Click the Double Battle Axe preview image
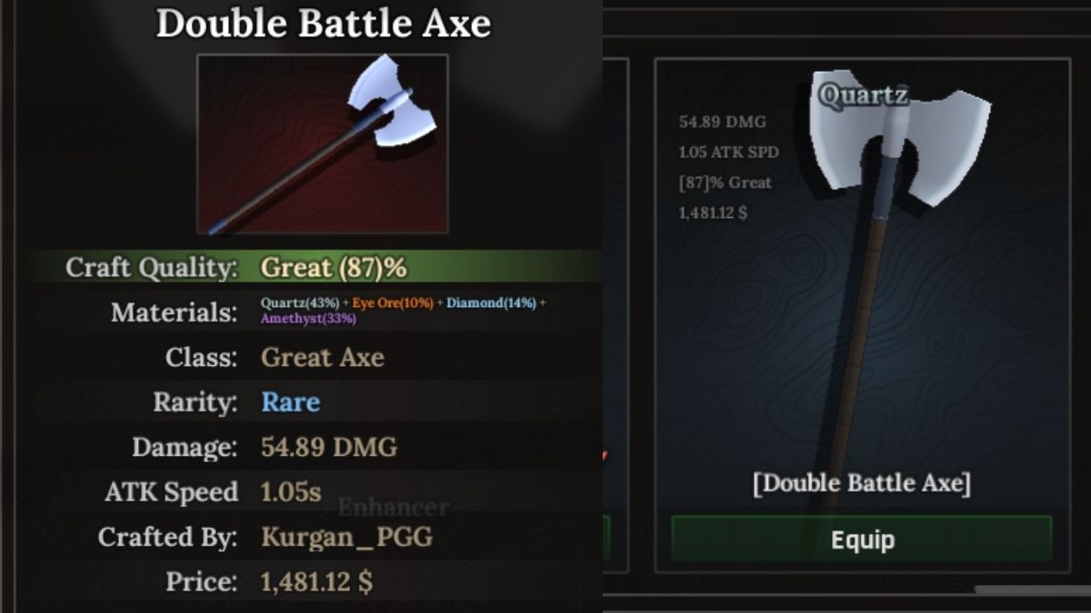1091x613 pixels. click(323, 143)
